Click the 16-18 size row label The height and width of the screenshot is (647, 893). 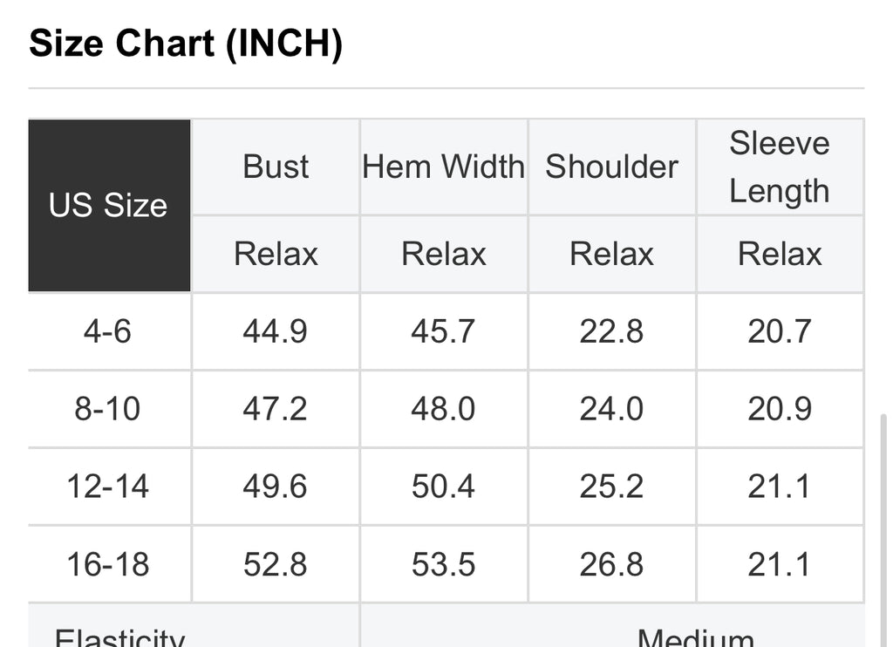107,564
